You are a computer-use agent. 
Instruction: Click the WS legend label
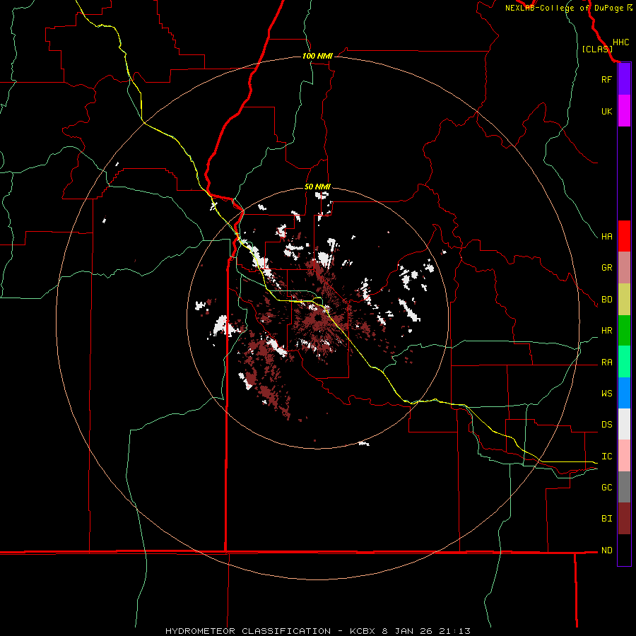(606, 394)
